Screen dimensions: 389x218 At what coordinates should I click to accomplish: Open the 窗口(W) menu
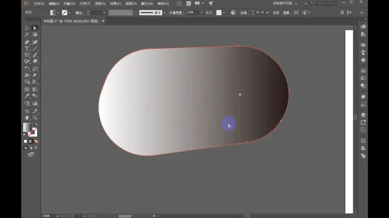pos(147,4)
